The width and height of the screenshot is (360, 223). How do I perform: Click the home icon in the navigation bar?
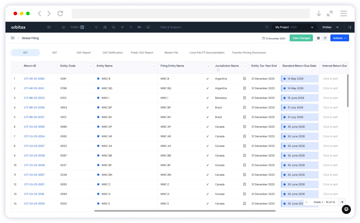click(63, 27)
